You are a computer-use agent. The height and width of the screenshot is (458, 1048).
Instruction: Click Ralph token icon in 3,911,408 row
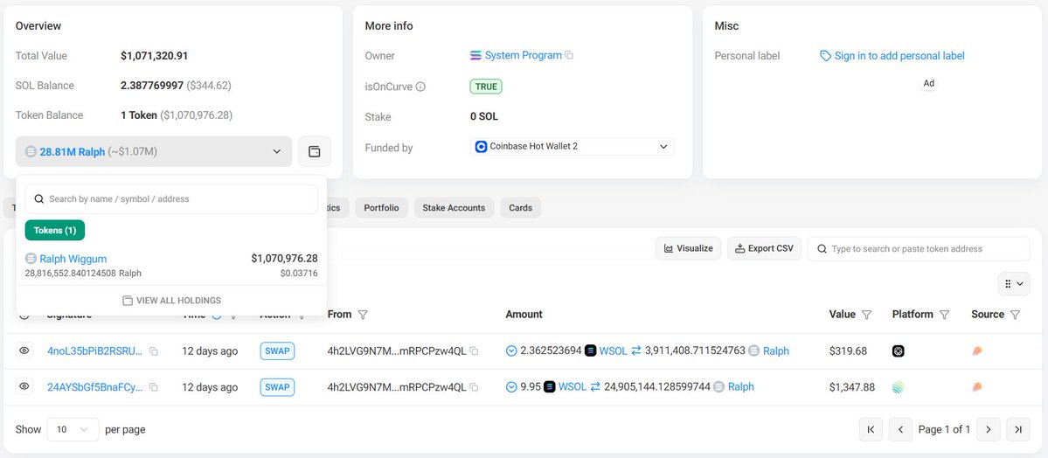[754, 350]
